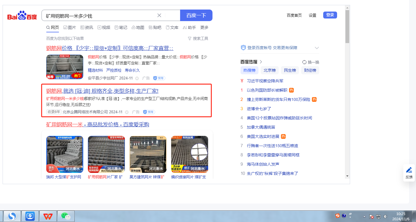
Task: Open the 昊方建筑网片 product image
Action: 148,154
